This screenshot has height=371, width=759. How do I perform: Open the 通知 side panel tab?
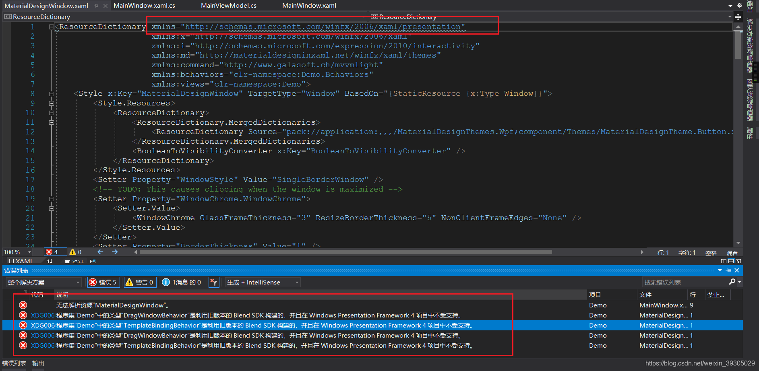[x=749, y=6]
